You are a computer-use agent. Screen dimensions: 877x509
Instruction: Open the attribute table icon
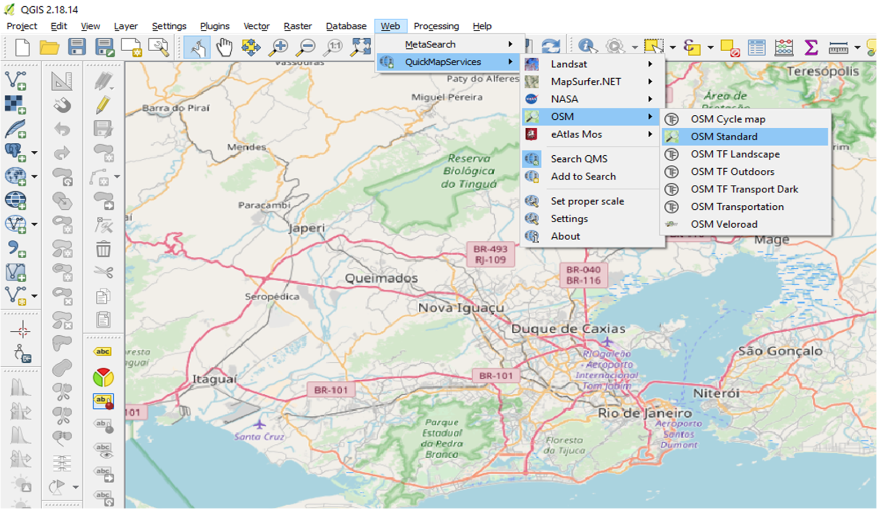[x=757, y=47]
